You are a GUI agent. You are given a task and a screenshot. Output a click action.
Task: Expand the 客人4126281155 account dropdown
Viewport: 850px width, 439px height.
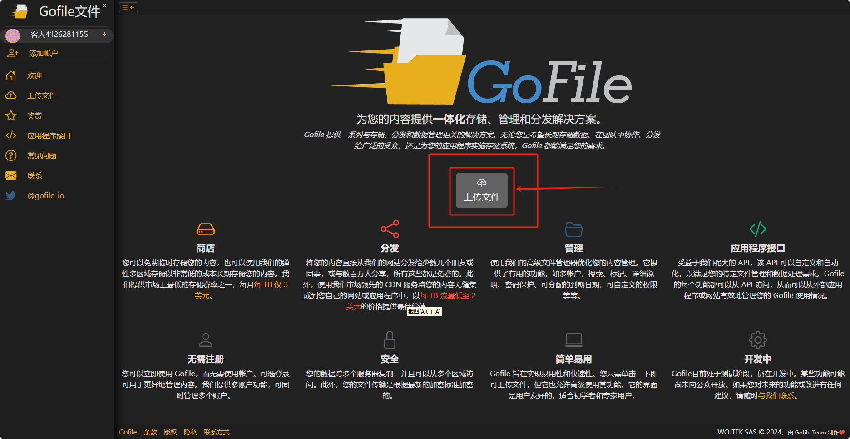pos(59,35)
